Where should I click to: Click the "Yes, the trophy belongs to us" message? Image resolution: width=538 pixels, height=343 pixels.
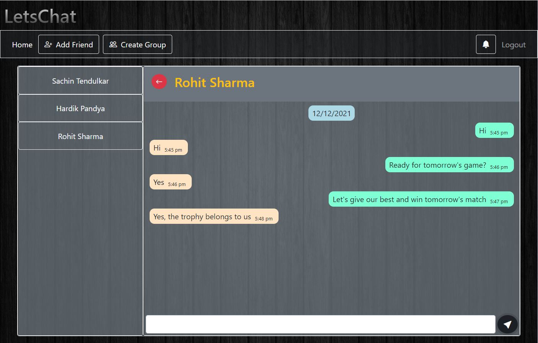coord(214,217)
